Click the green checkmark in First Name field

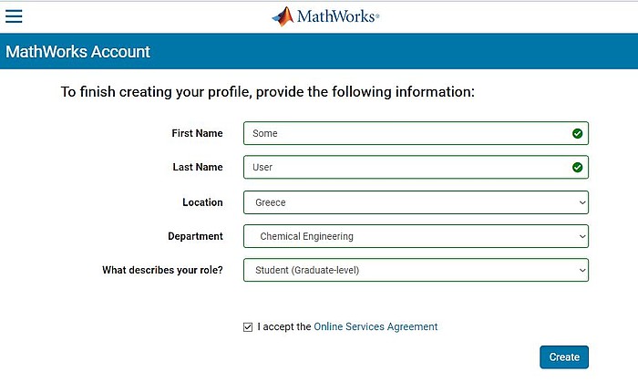coord(577,133)
